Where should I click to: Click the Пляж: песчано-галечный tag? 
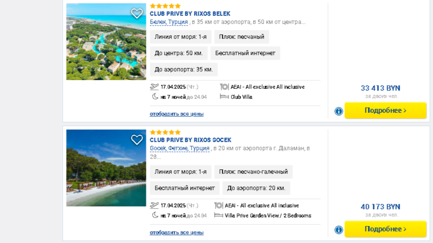[x=253, y=172]
